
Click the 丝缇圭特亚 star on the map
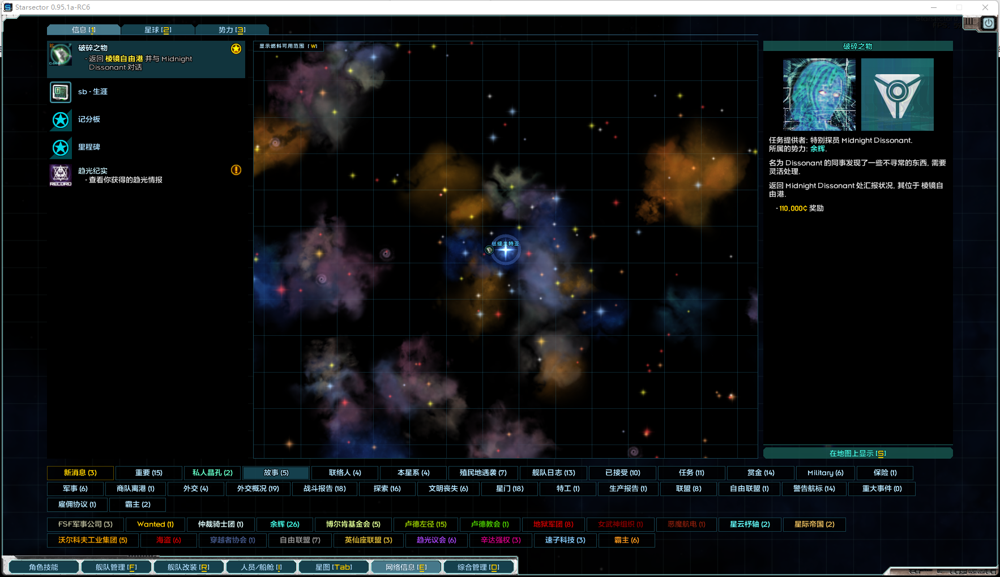click(x=505, y=250)
